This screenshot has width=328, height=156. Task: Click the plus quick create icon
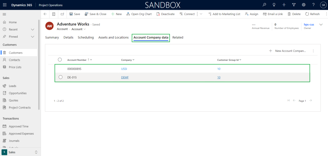coord(284,5)
